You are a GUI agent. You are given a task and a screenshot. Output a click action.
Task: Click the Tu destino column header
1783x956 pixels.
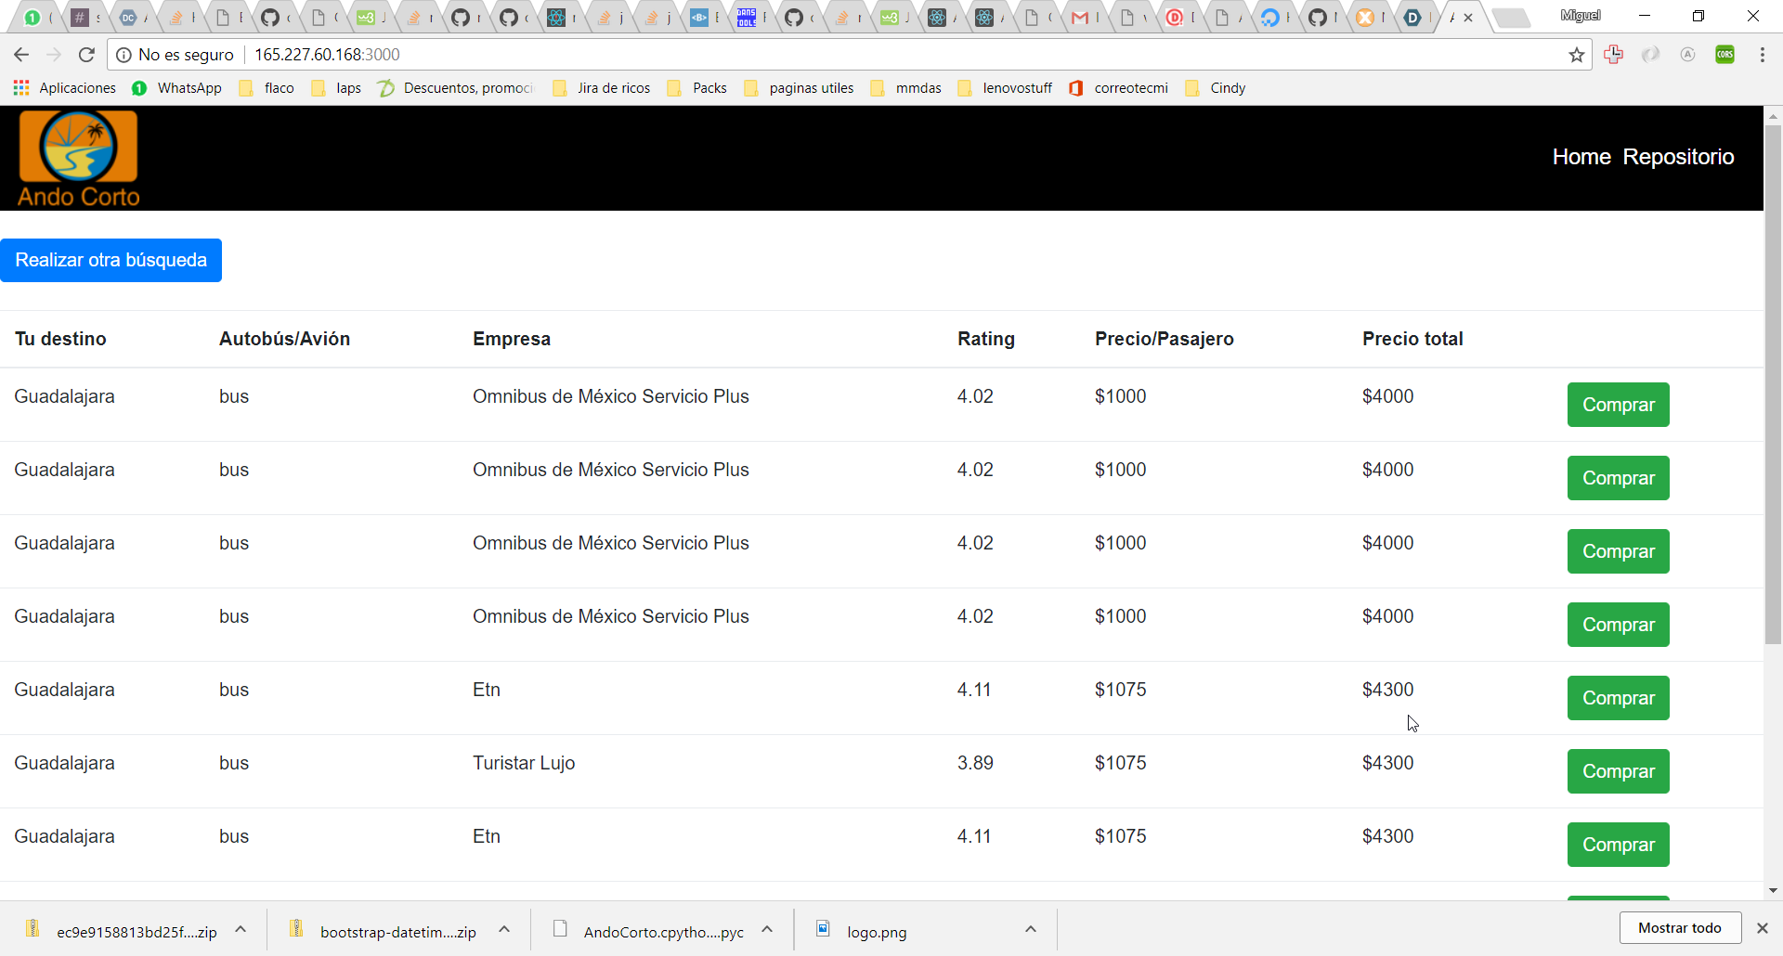pos(60,339)
